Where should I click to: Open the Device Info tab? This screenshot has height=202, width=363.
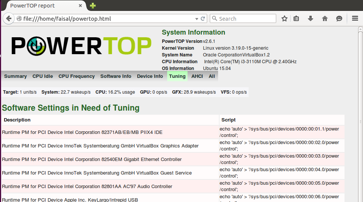click(150, 76)
